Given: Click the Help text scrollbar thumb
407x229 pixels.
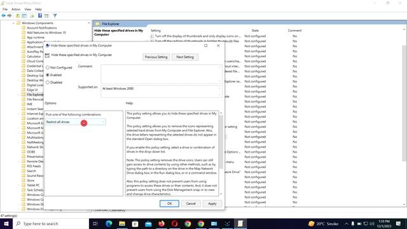Looking at the screenshot, I should tap(221, 141).
